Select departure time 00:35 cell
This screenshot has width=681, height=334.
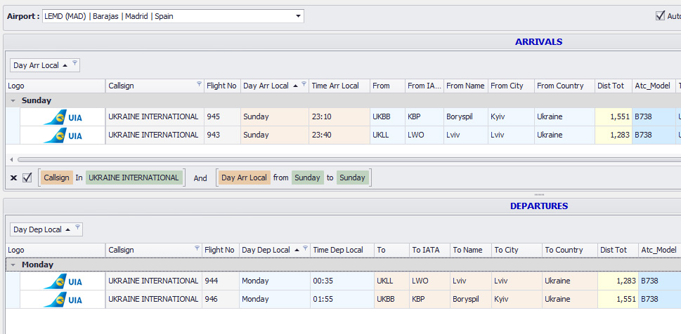pos(342,281)
